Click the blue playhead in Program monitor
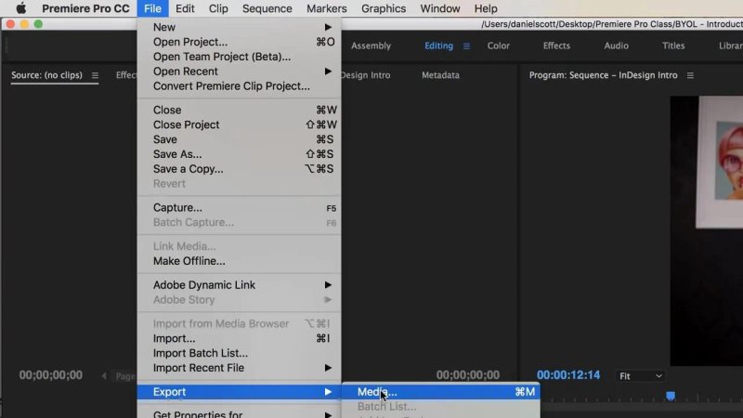 tap(671, 396)
